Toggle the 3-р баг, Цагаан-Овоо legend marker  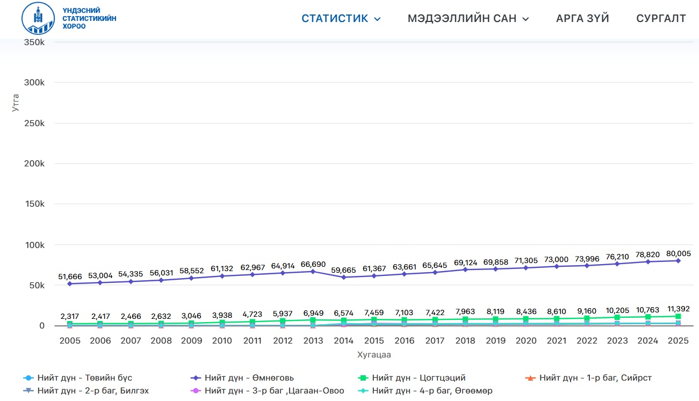[197, 391]
